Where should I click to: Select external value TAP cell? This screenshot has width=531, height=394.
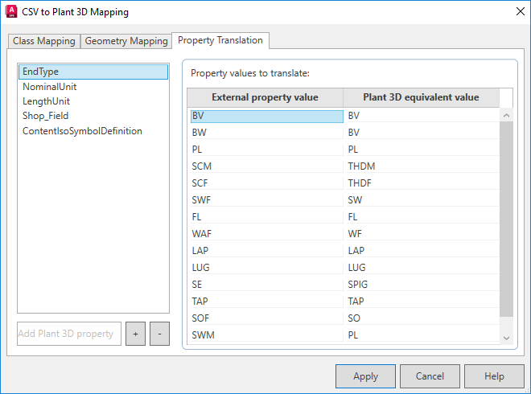tap(267, 302)
